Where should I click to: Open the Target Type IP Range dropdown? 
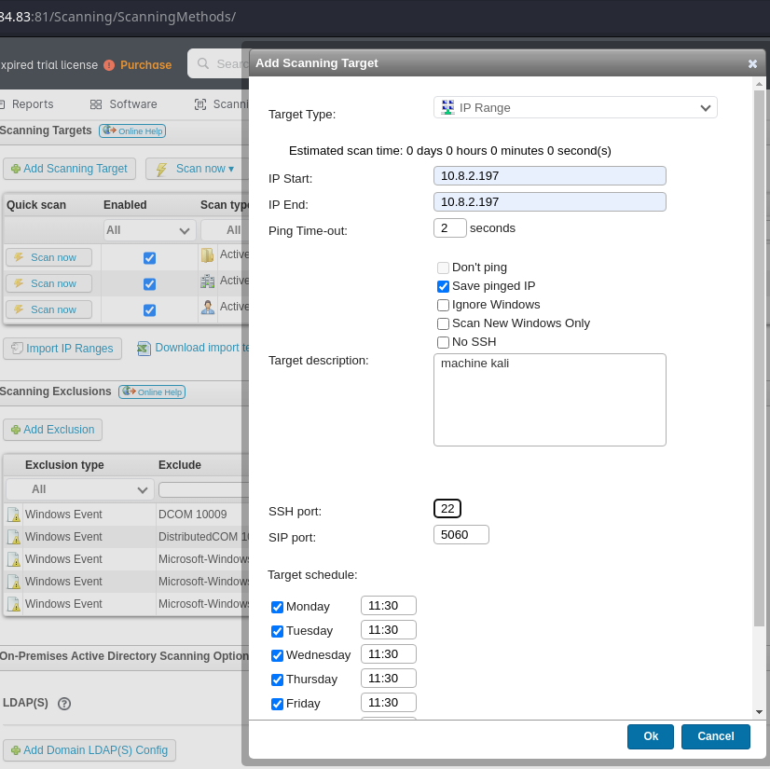[x=575, y=107]
